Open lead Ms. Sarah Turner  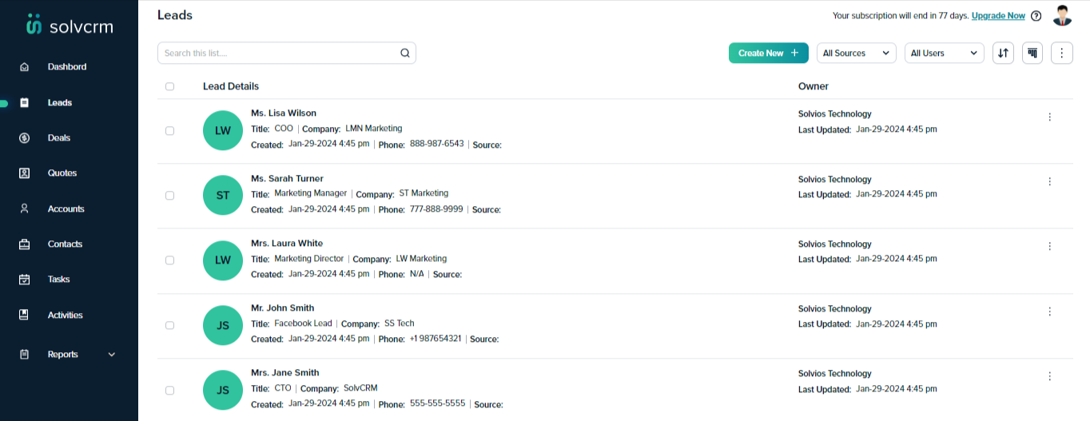coord(287,179)
